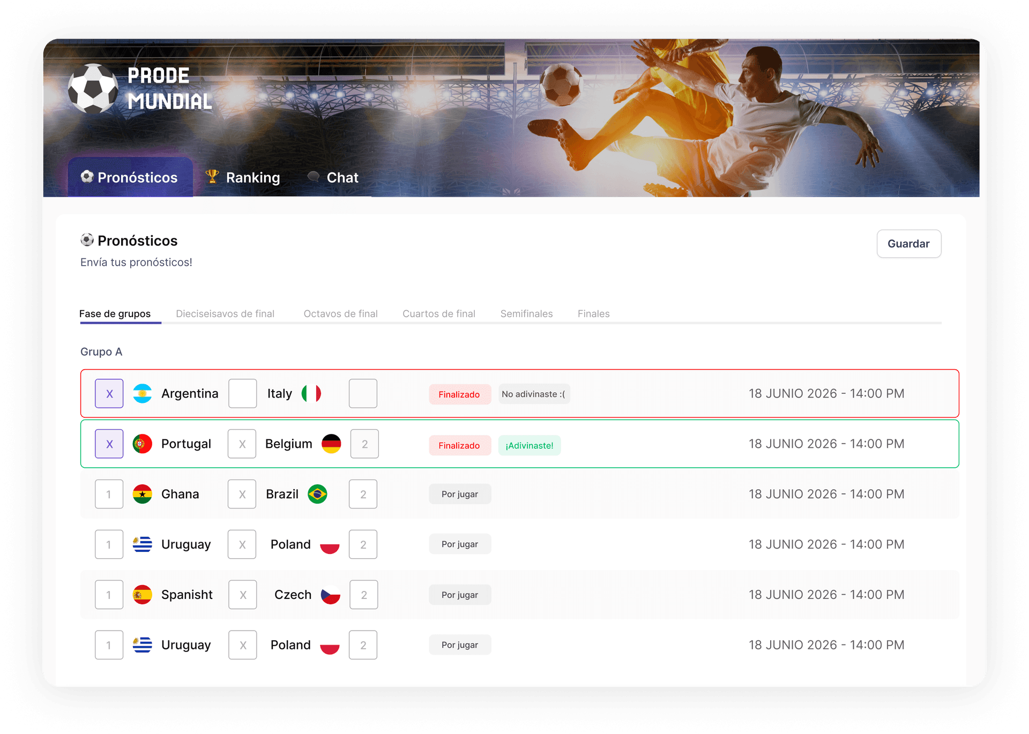Click Belgium's score box showing 2
This screenshot has height=734, width=1029.
(x=364, y=444)
